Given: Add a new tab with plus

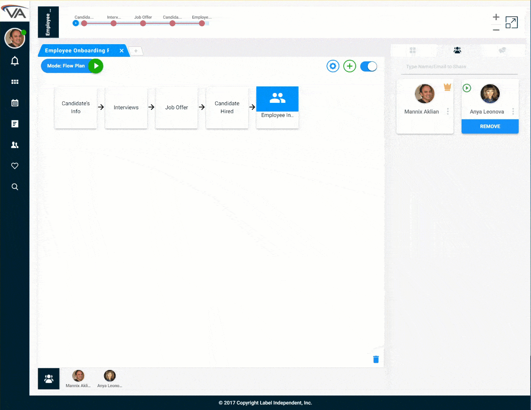Looking at the screenshot, I should tap(136, 51).
